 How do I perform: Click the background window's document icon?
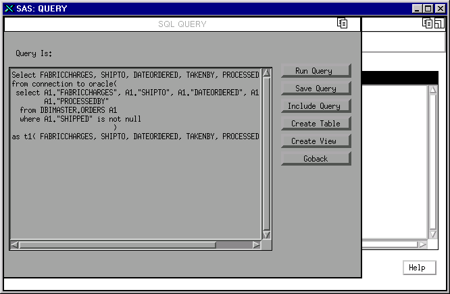click(x=427, y=23)
